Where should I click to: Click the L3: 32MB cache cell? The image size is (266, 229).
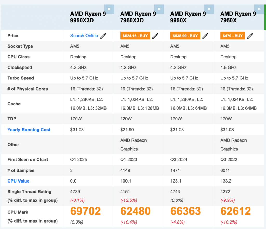88,104
